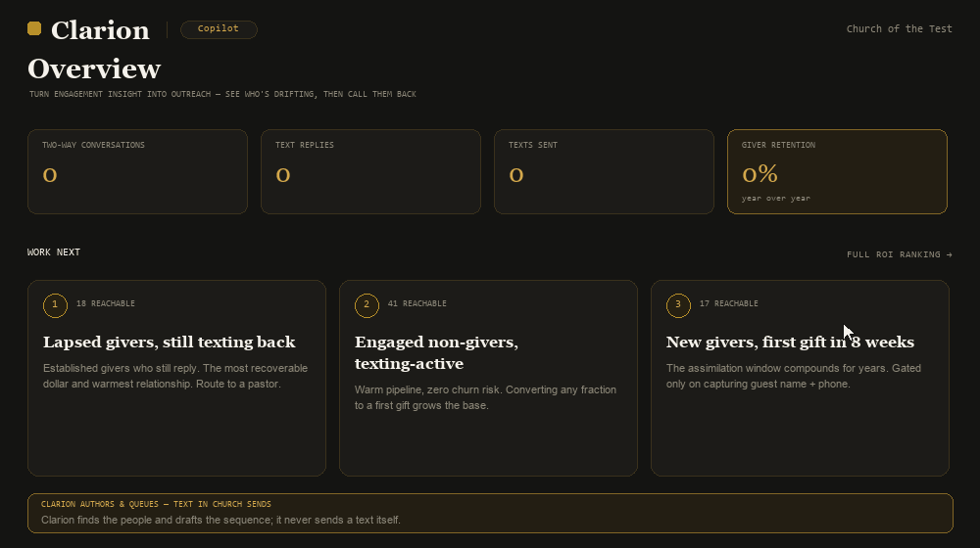This screenshot has width=980, height=548.
Task: Open the Engaged non-givers, texting-active card
Action: coord(488,379)
